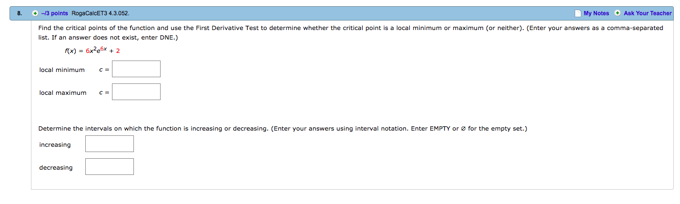Click the My Notes notepad icon

coord(578,13)
